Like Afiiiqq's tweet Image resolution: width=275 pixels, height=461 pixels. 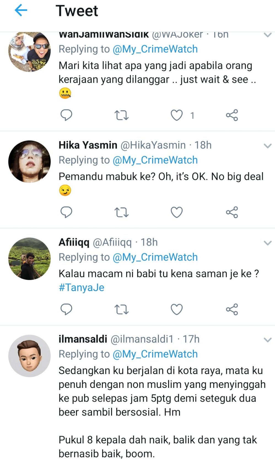click(x=177, y=309)
